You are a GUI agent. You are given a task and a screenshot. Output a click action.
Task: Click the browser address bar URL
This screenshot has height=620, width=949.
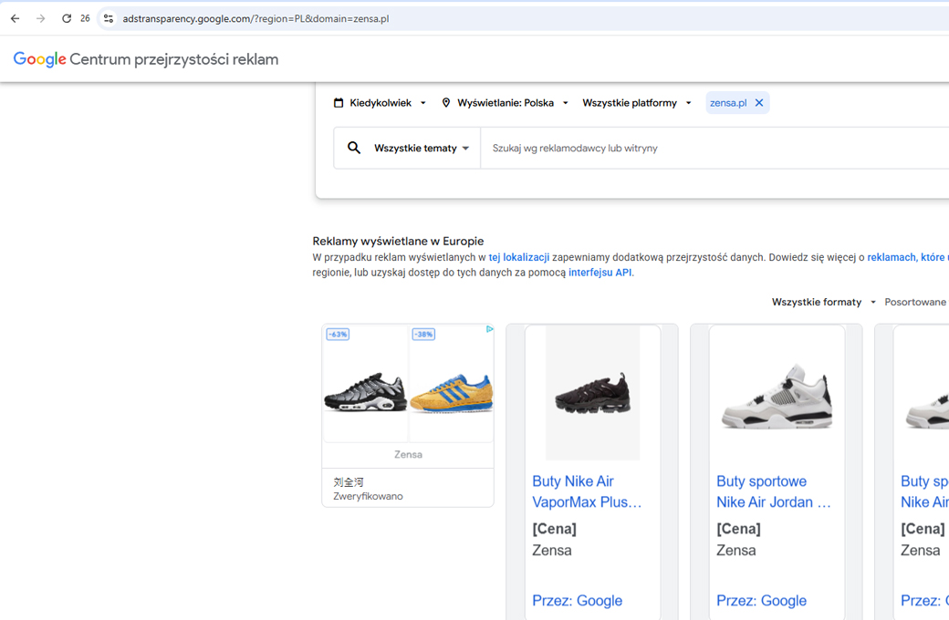point(256,19)
